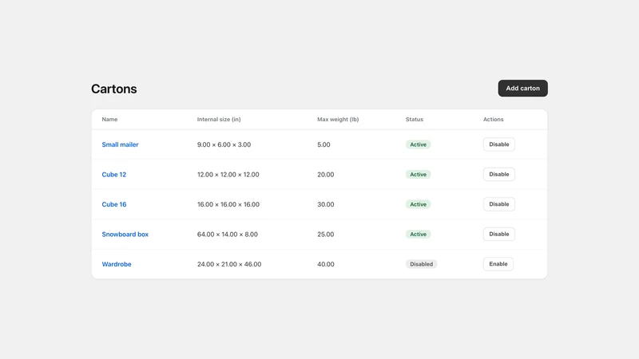The width and height of the screenshot is (639, 359).
Task: Click the Active badge for Snowboard box
Action: pyautogui.click(x=418, y=234)
